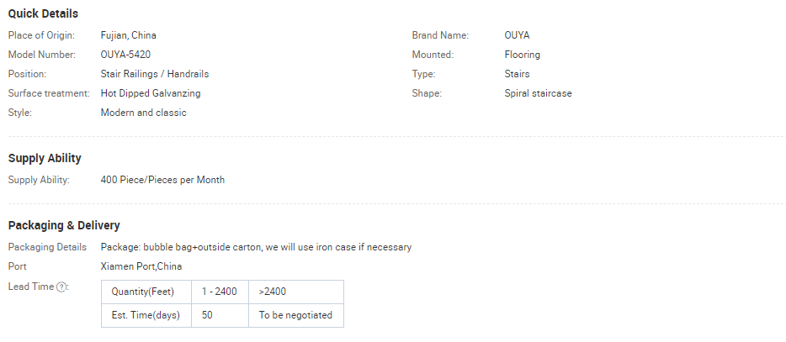Click the 50 days estimate cell
This screenshot has height=342, width=786.
[x=207, y=315]
